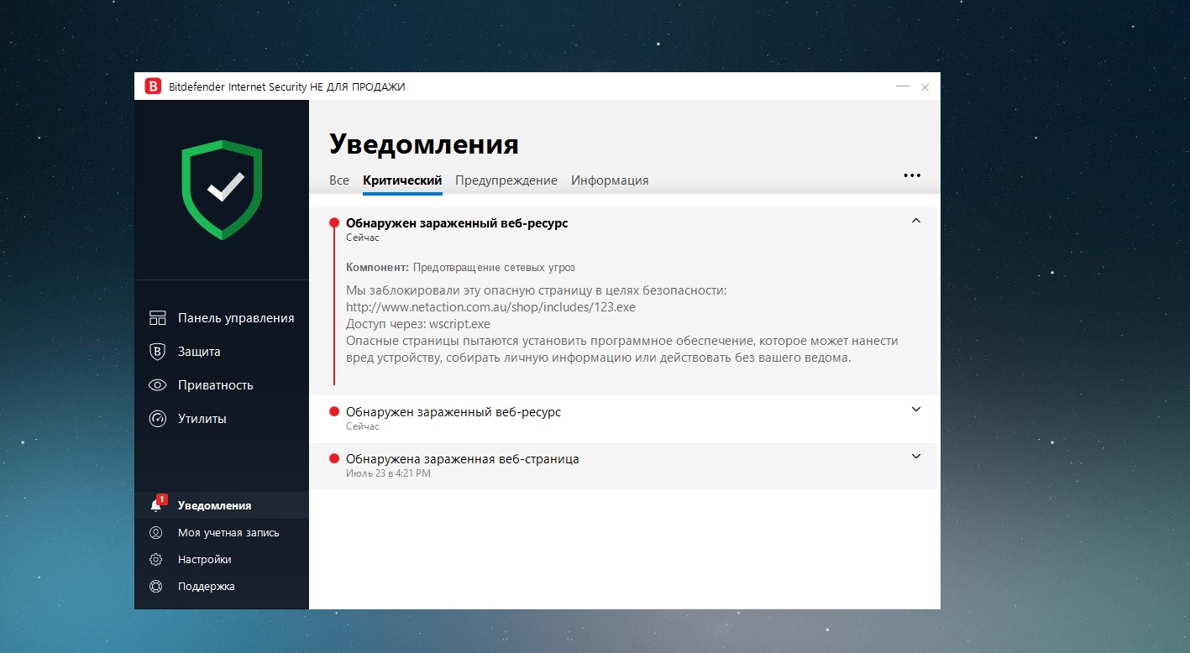This screenshot has height=653, width=1190.
Task: Open the Настройки gear icon
Action: click(155, 560)
